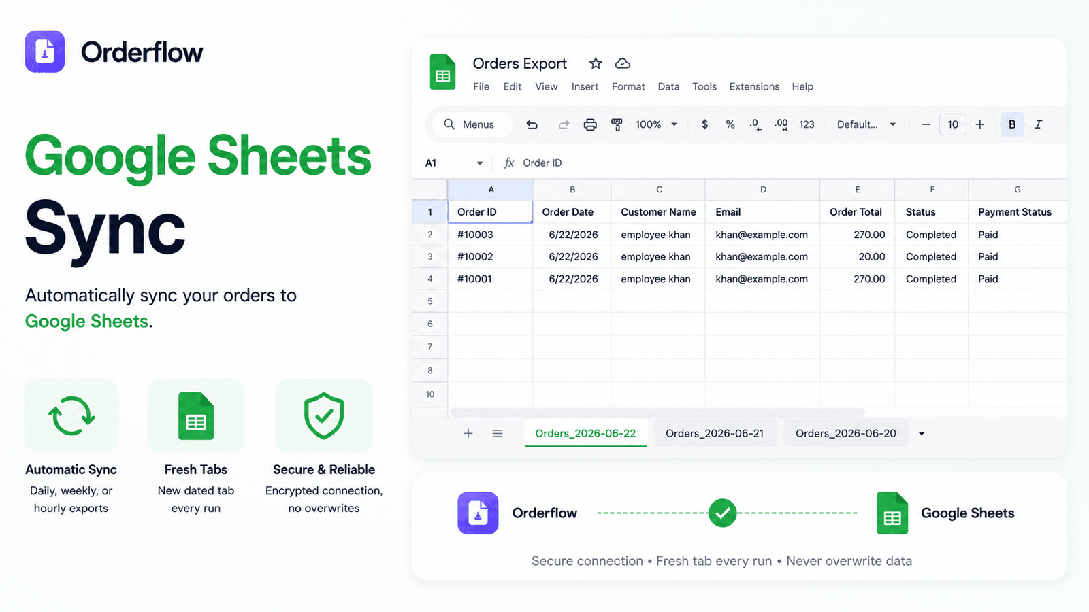Click the 20.00 order total cell
The image size is (1089, 612).
pyautogui.click(x=858, y=257)
